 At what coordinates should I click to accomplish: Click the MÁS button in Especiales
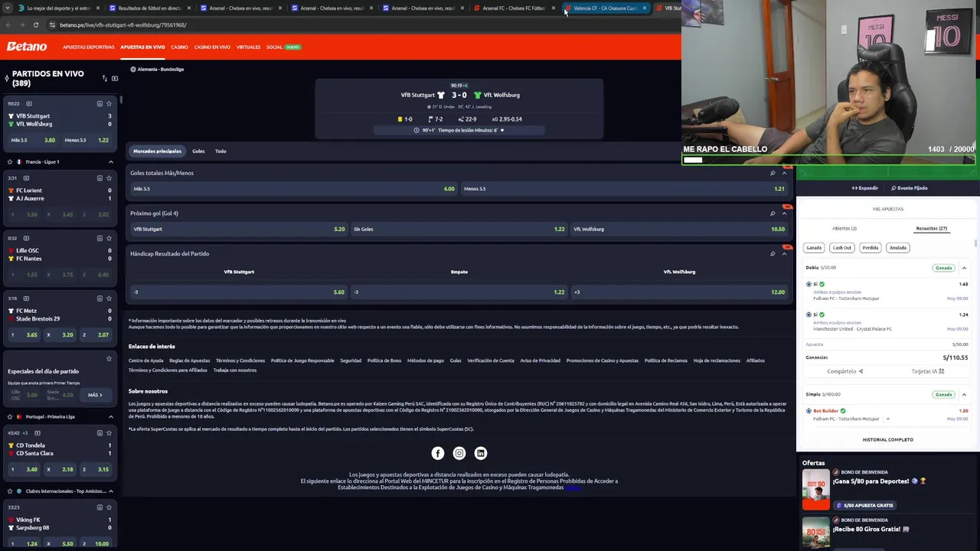[95, 395]
